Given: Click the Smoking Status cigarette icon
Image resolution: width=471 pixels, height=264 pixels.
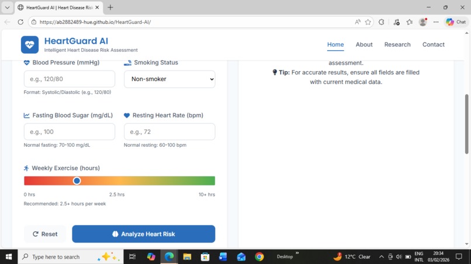Looking at the screenshot, I should [x=127, y=62].
